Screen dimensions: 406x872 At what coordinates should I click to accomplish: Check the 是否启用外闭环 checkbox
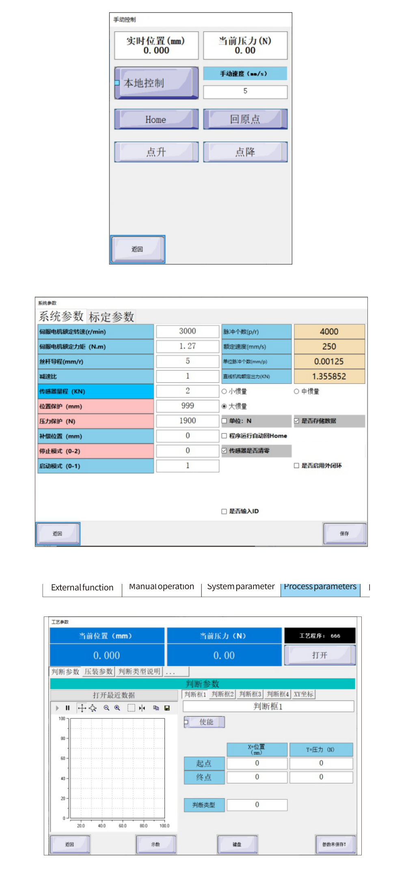[296, 466]
